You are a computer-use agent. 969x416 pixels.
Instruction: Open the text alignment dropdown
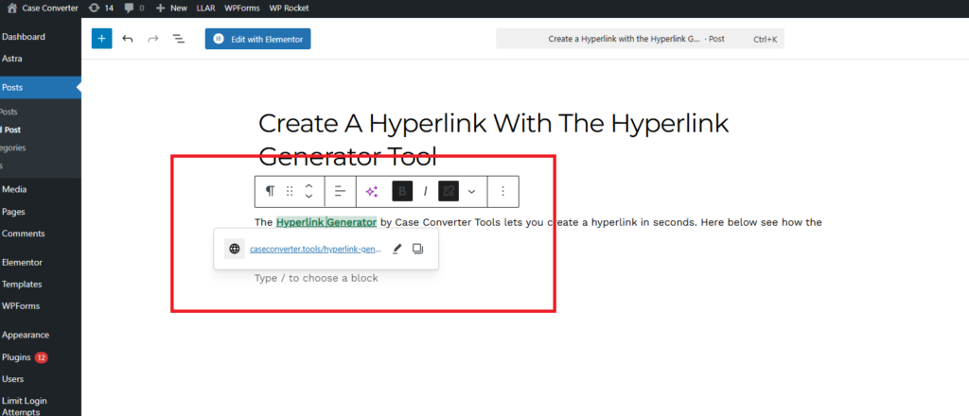(340, 191)
